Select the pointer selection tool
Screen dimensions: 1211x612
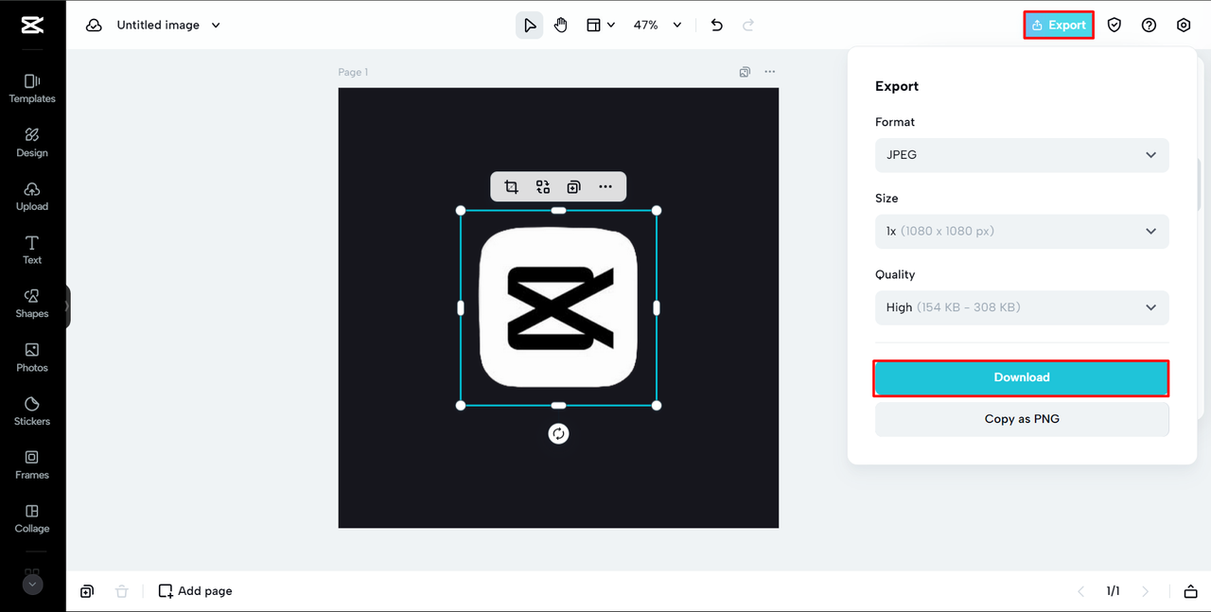(530, 26)
